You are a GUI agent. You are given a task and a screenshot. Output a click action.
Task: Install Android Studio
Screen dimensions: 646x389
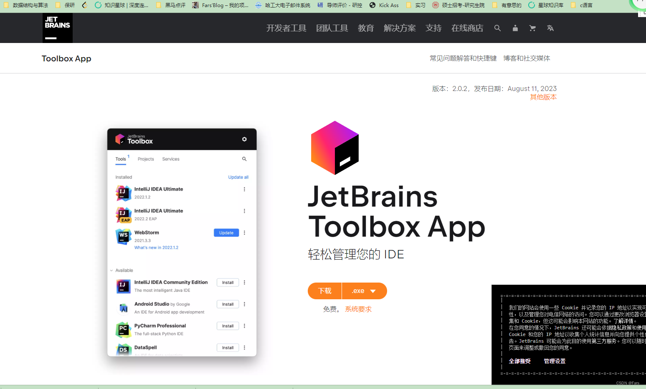point(228,304)
